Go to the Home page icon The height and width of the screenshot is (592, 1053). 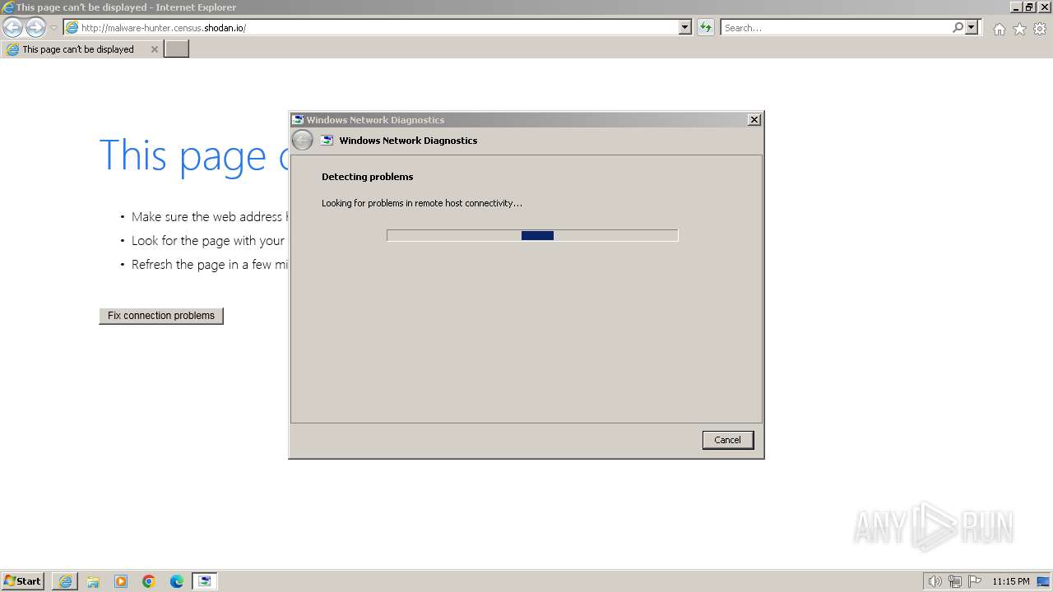[x=999, y=29]
